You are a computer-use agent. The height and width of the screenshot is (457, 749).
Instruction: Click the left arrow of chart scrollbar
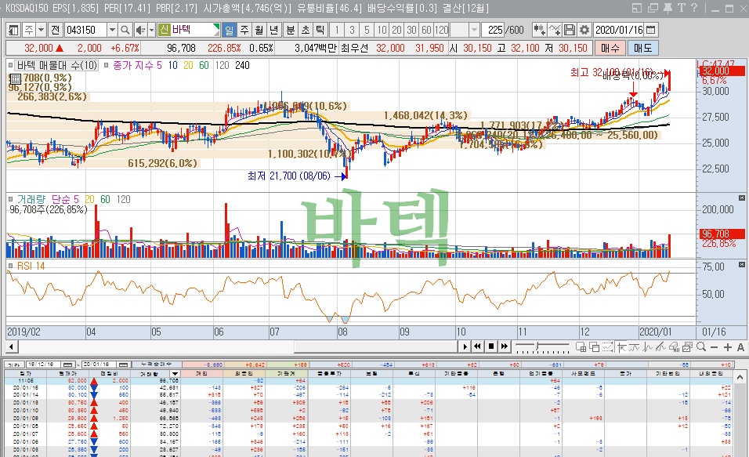(12, 346)
